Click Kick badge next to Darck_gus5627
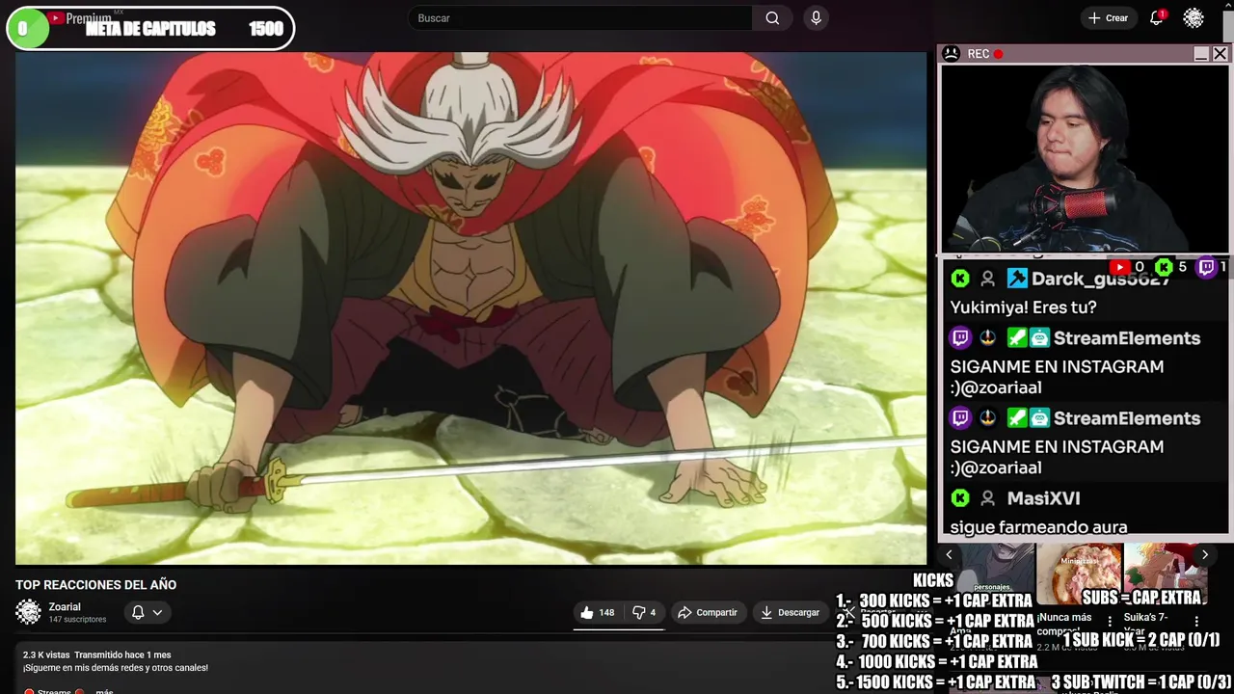Viewport: 1234px width, 694px height. pyautogui.click(x=960, y=279)
